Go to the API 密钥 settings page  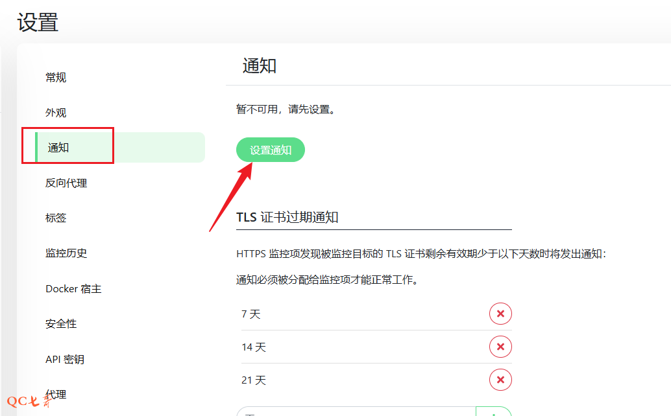(x=65, y=360)
